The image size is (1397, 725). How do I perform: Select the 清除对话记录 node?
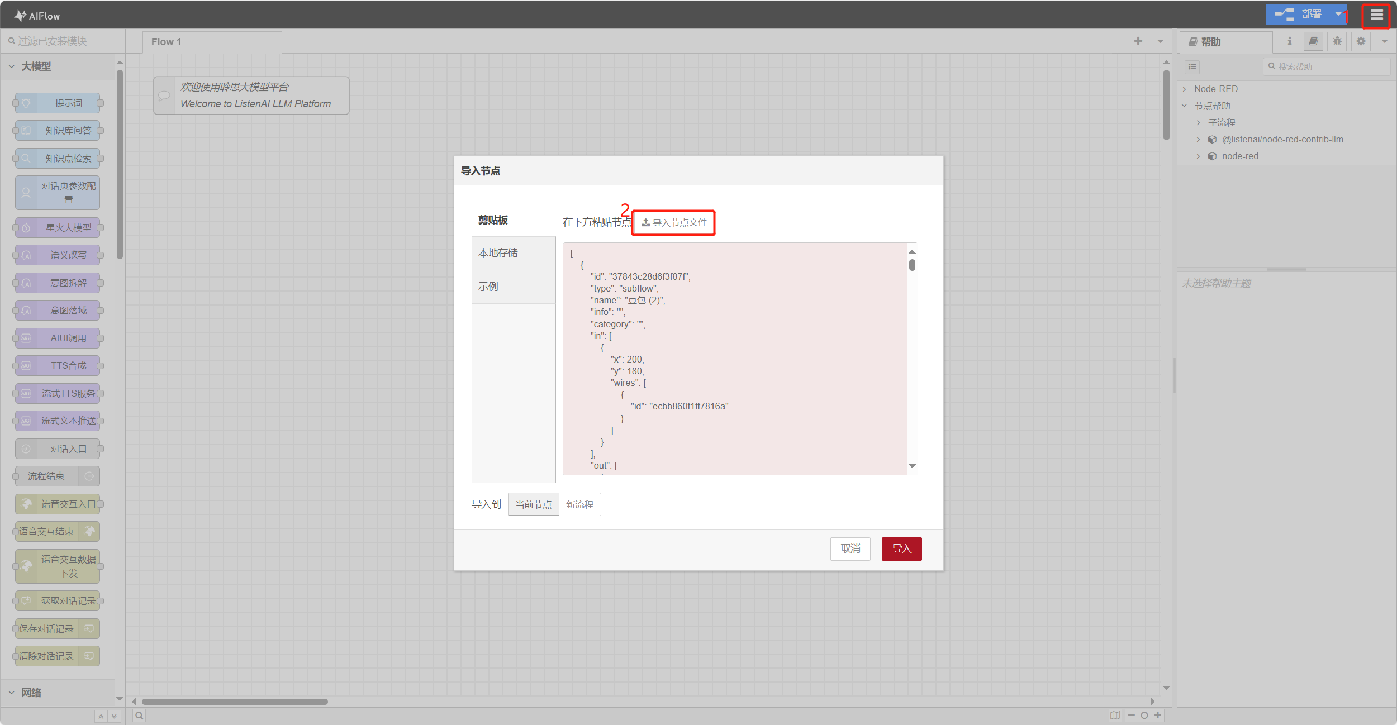(x=58, y=656)
